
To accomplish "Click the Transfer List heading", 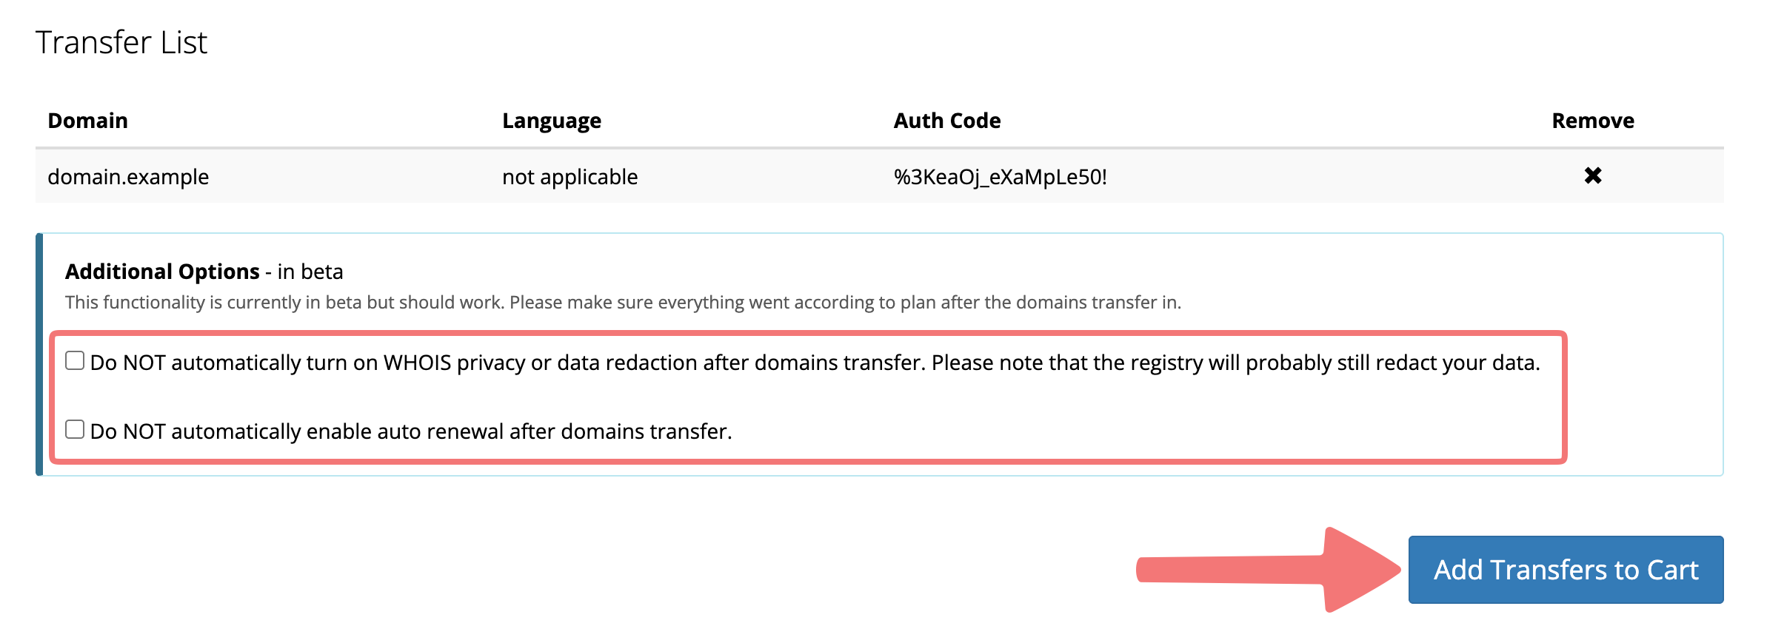I will (x=121, y=42).
